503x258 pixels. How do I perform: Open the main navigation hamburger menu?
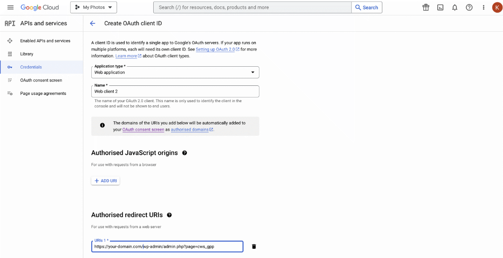tap(10, 7)
